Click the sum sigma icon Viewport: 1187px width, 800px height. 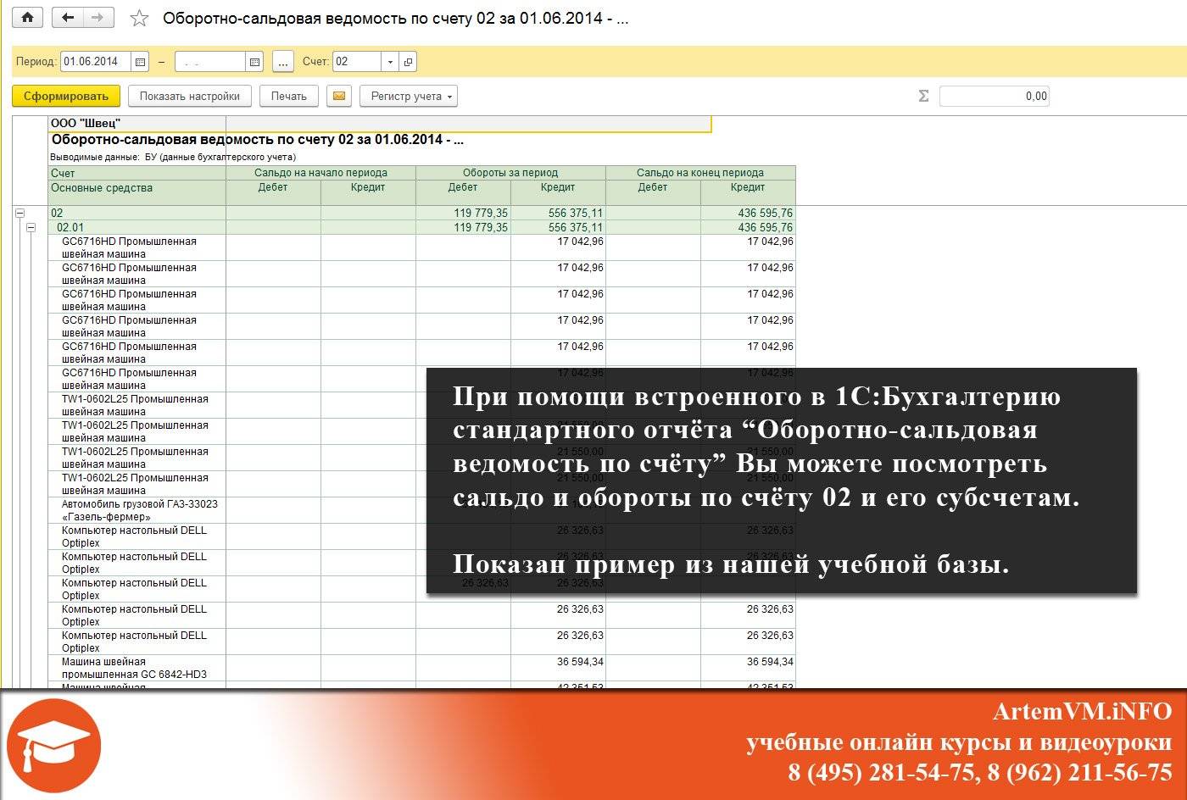[924, 96]
